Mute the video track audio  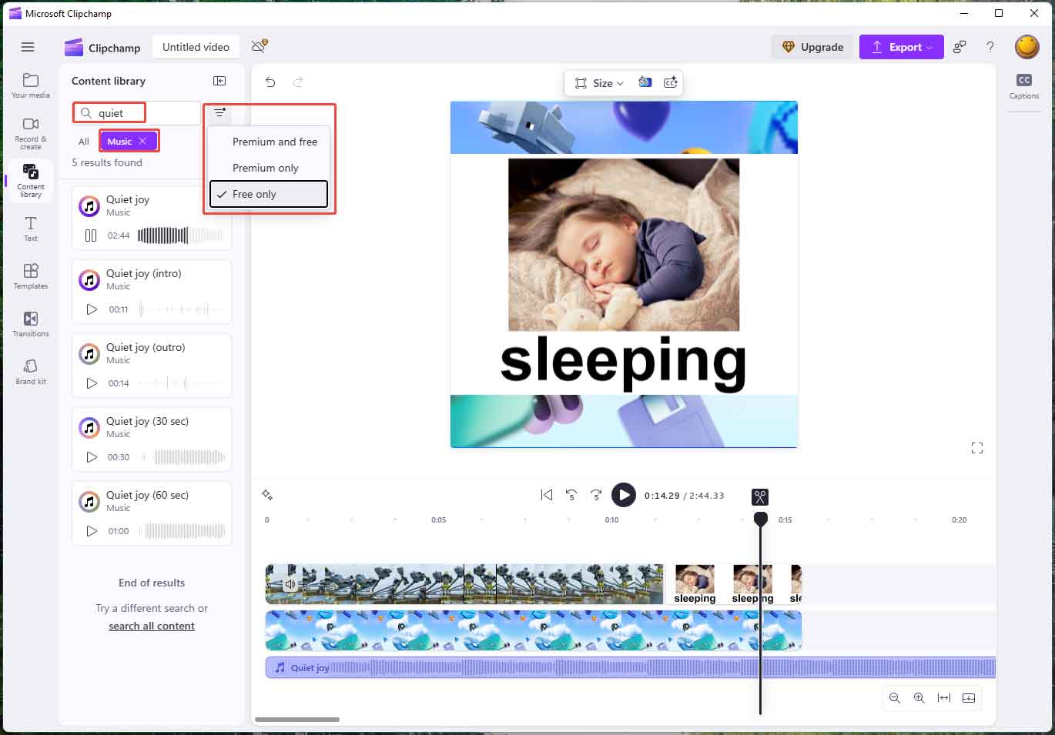click(290, 583)
